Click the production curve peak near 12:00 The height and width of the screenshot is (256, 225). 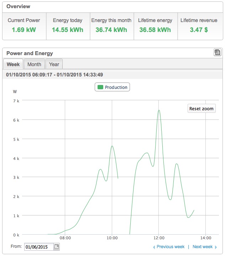click(159, 110)
